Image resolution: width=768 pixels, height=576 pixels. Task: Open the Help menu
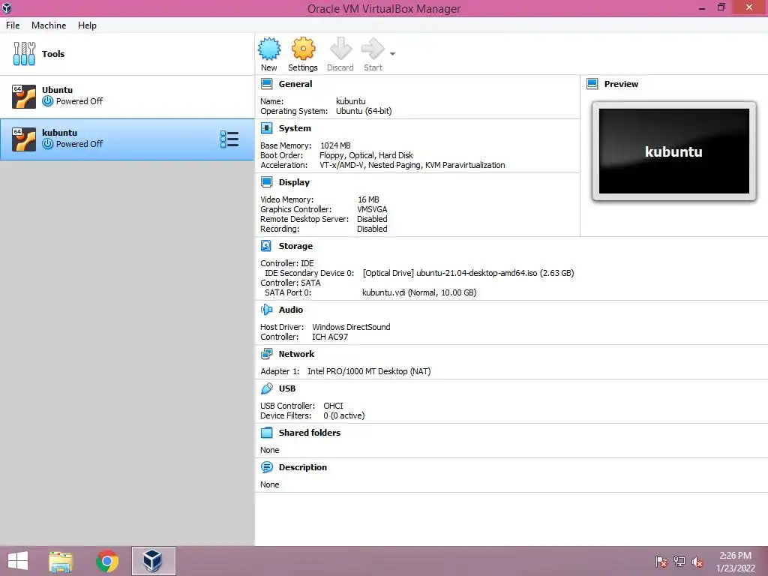pos(87,25)
